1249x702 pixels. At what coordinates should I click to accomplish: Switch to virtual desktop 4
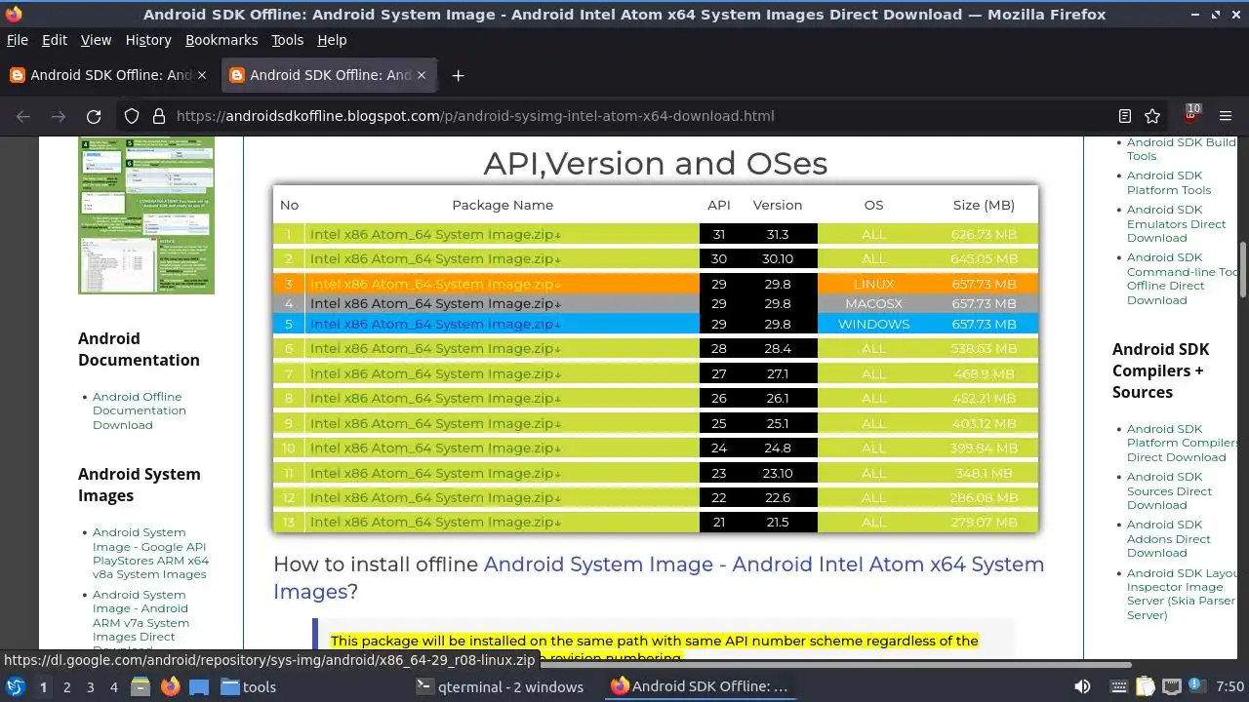[x=113, y=686]
